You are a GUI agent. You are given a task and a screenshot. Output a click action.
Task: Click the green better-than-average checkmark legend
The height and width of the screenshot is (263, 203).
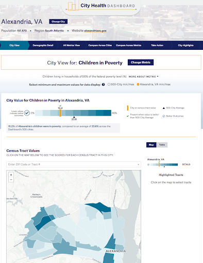tap(128, 116)
